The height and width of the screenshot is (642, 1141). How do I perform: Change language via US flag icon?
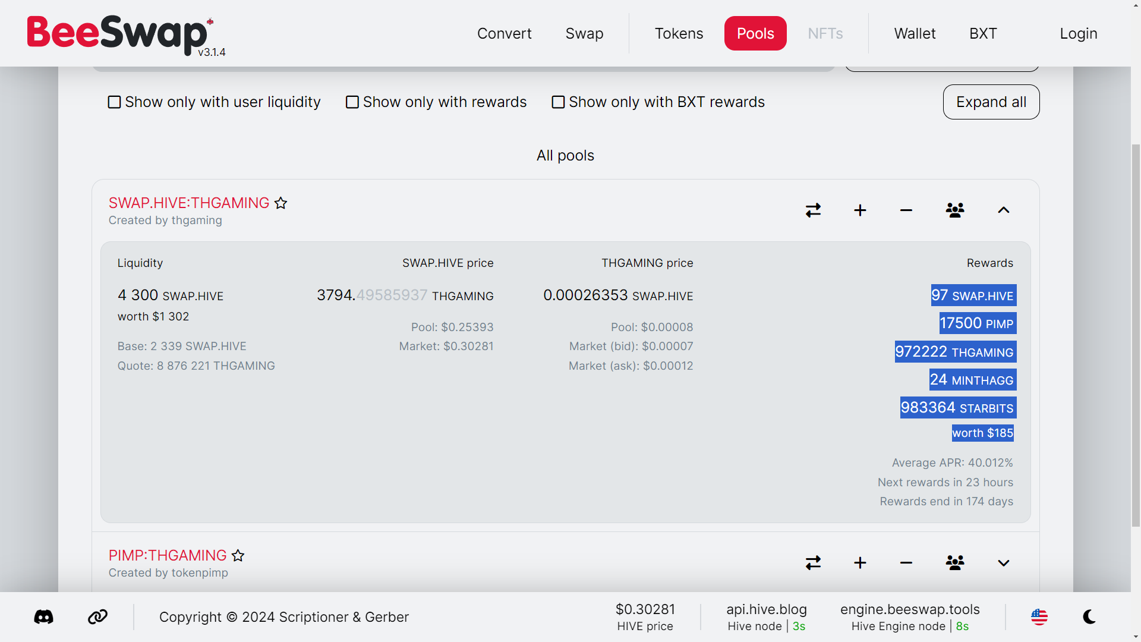click(x=1039, y=617)
